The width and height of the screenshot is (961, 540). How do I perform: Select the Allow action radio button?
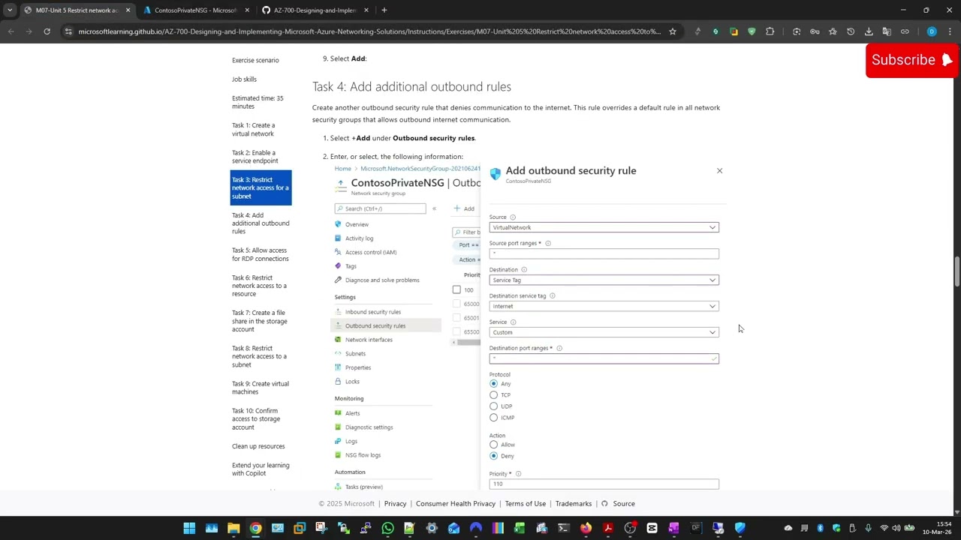pos(493,445)
